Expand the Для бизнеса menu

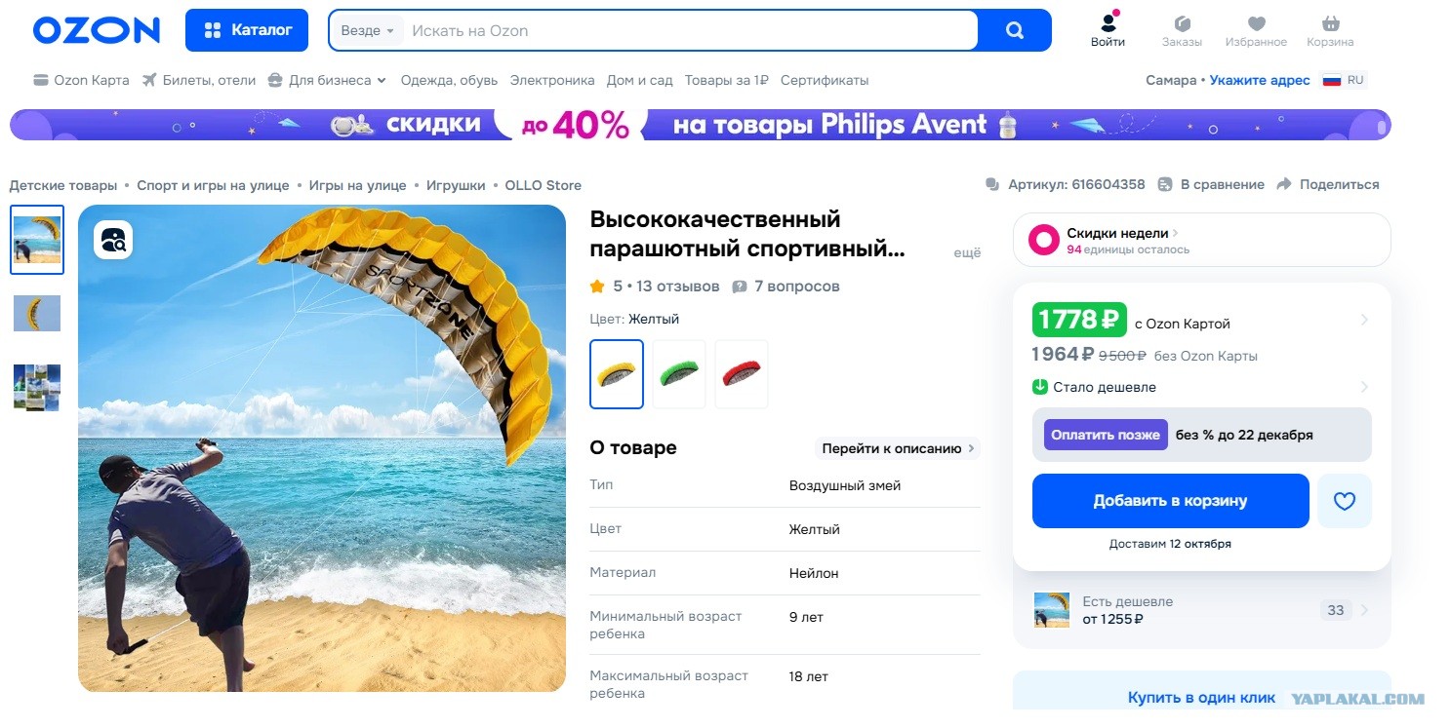[x=327, y=80]
